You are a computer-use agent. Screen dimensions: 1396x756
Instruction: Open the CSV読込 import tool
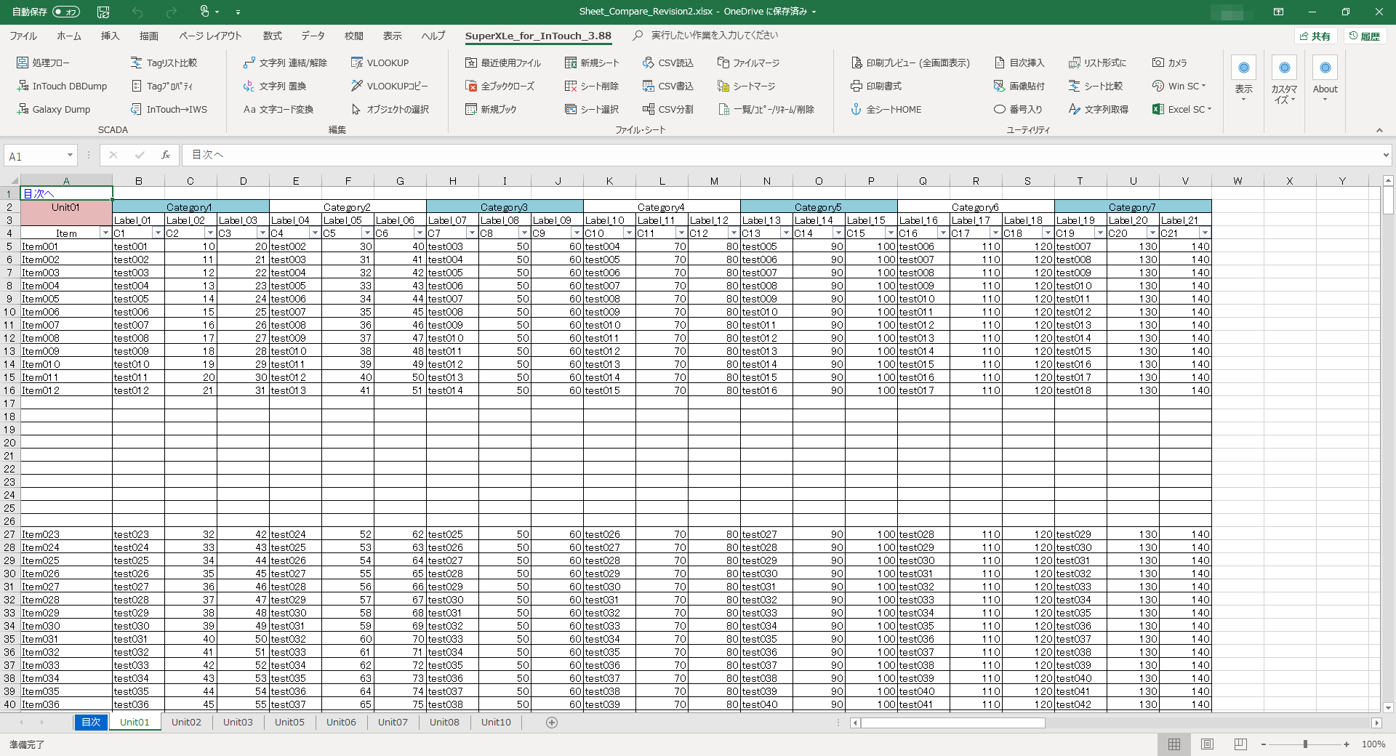tap(668, 63)
